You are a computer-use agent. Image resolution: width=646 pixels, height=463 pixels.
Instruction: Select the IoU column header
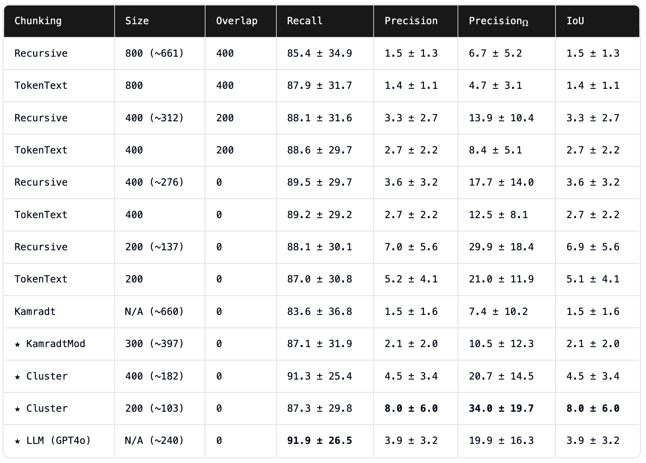(x=575, y=21)
